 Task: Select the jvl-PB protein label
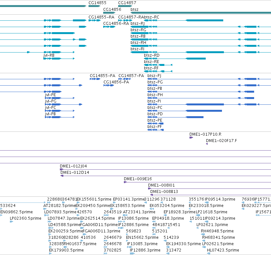click(50, 114)
